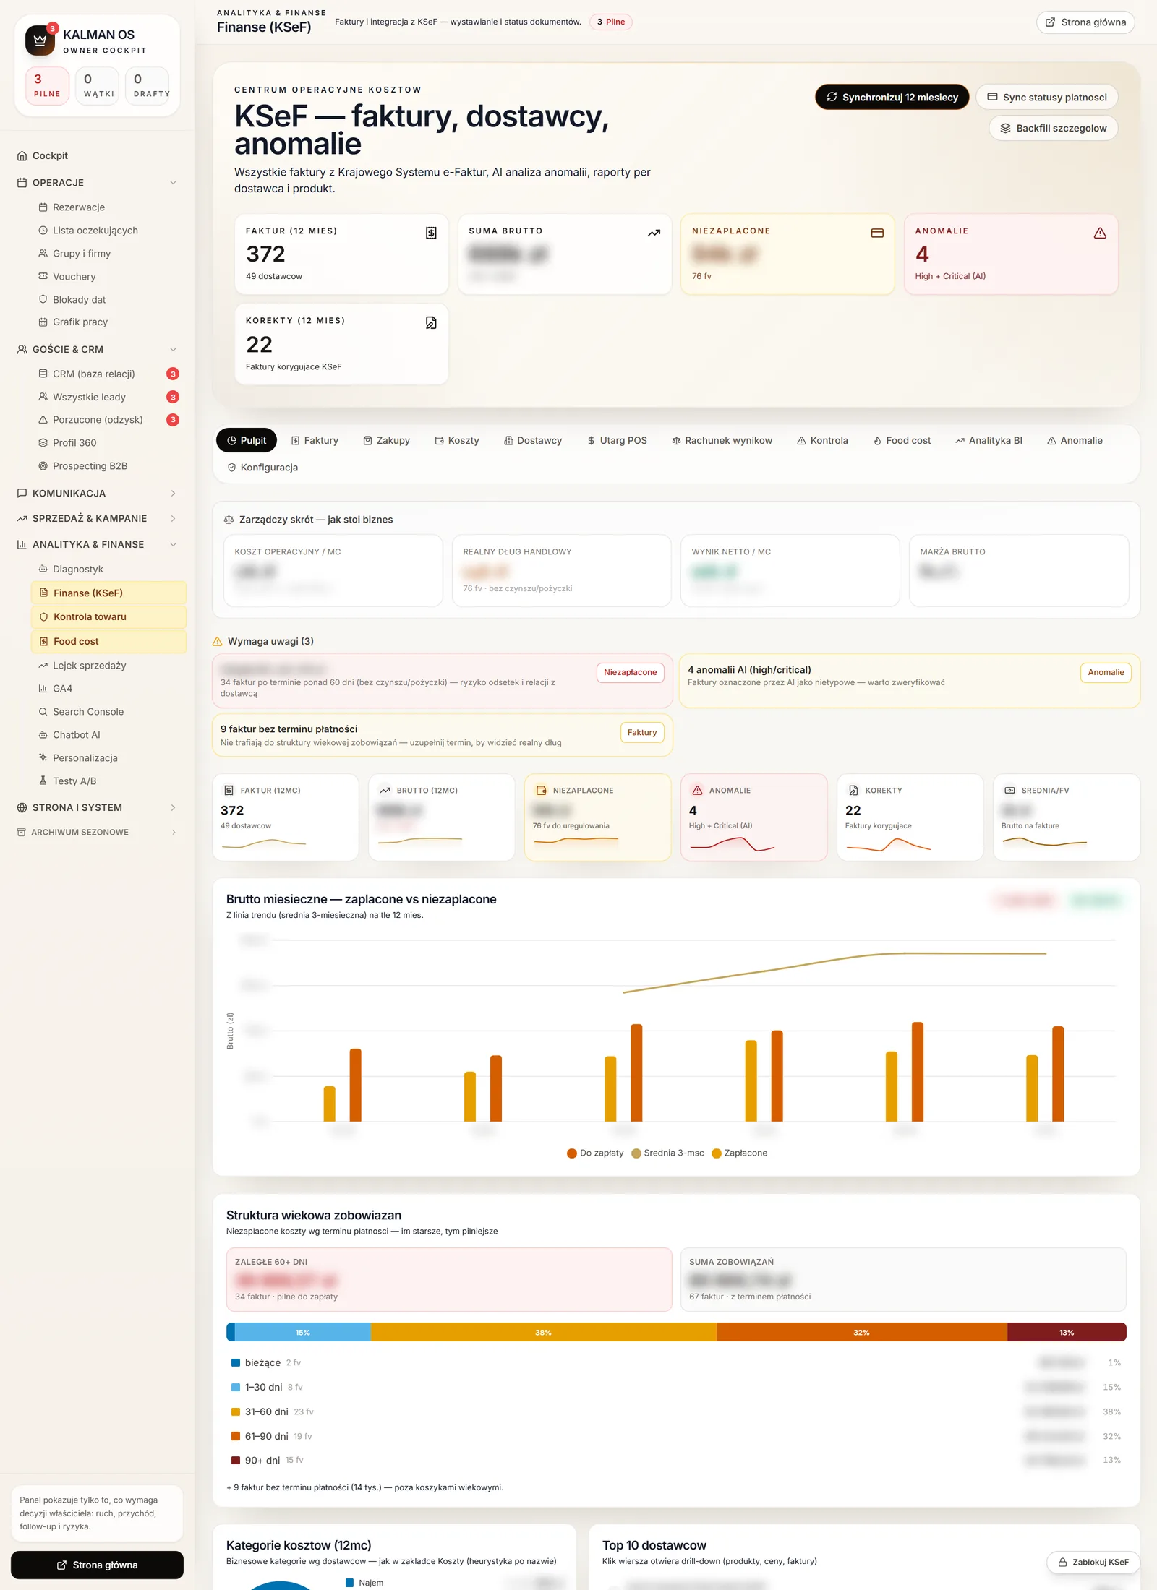Viewport: 1157px width, 1590px height.
Task: Collapse the GOŚCIE & CRM section
Action: click(x=174, y=350)
